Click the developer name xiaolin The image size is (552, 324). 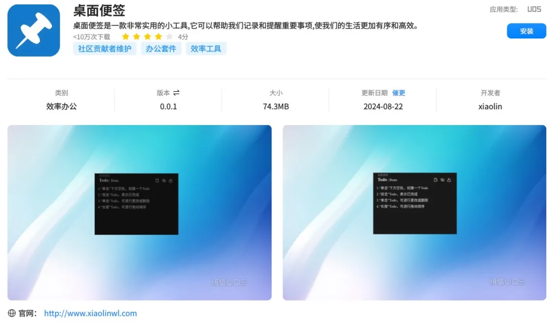[490, 107]
